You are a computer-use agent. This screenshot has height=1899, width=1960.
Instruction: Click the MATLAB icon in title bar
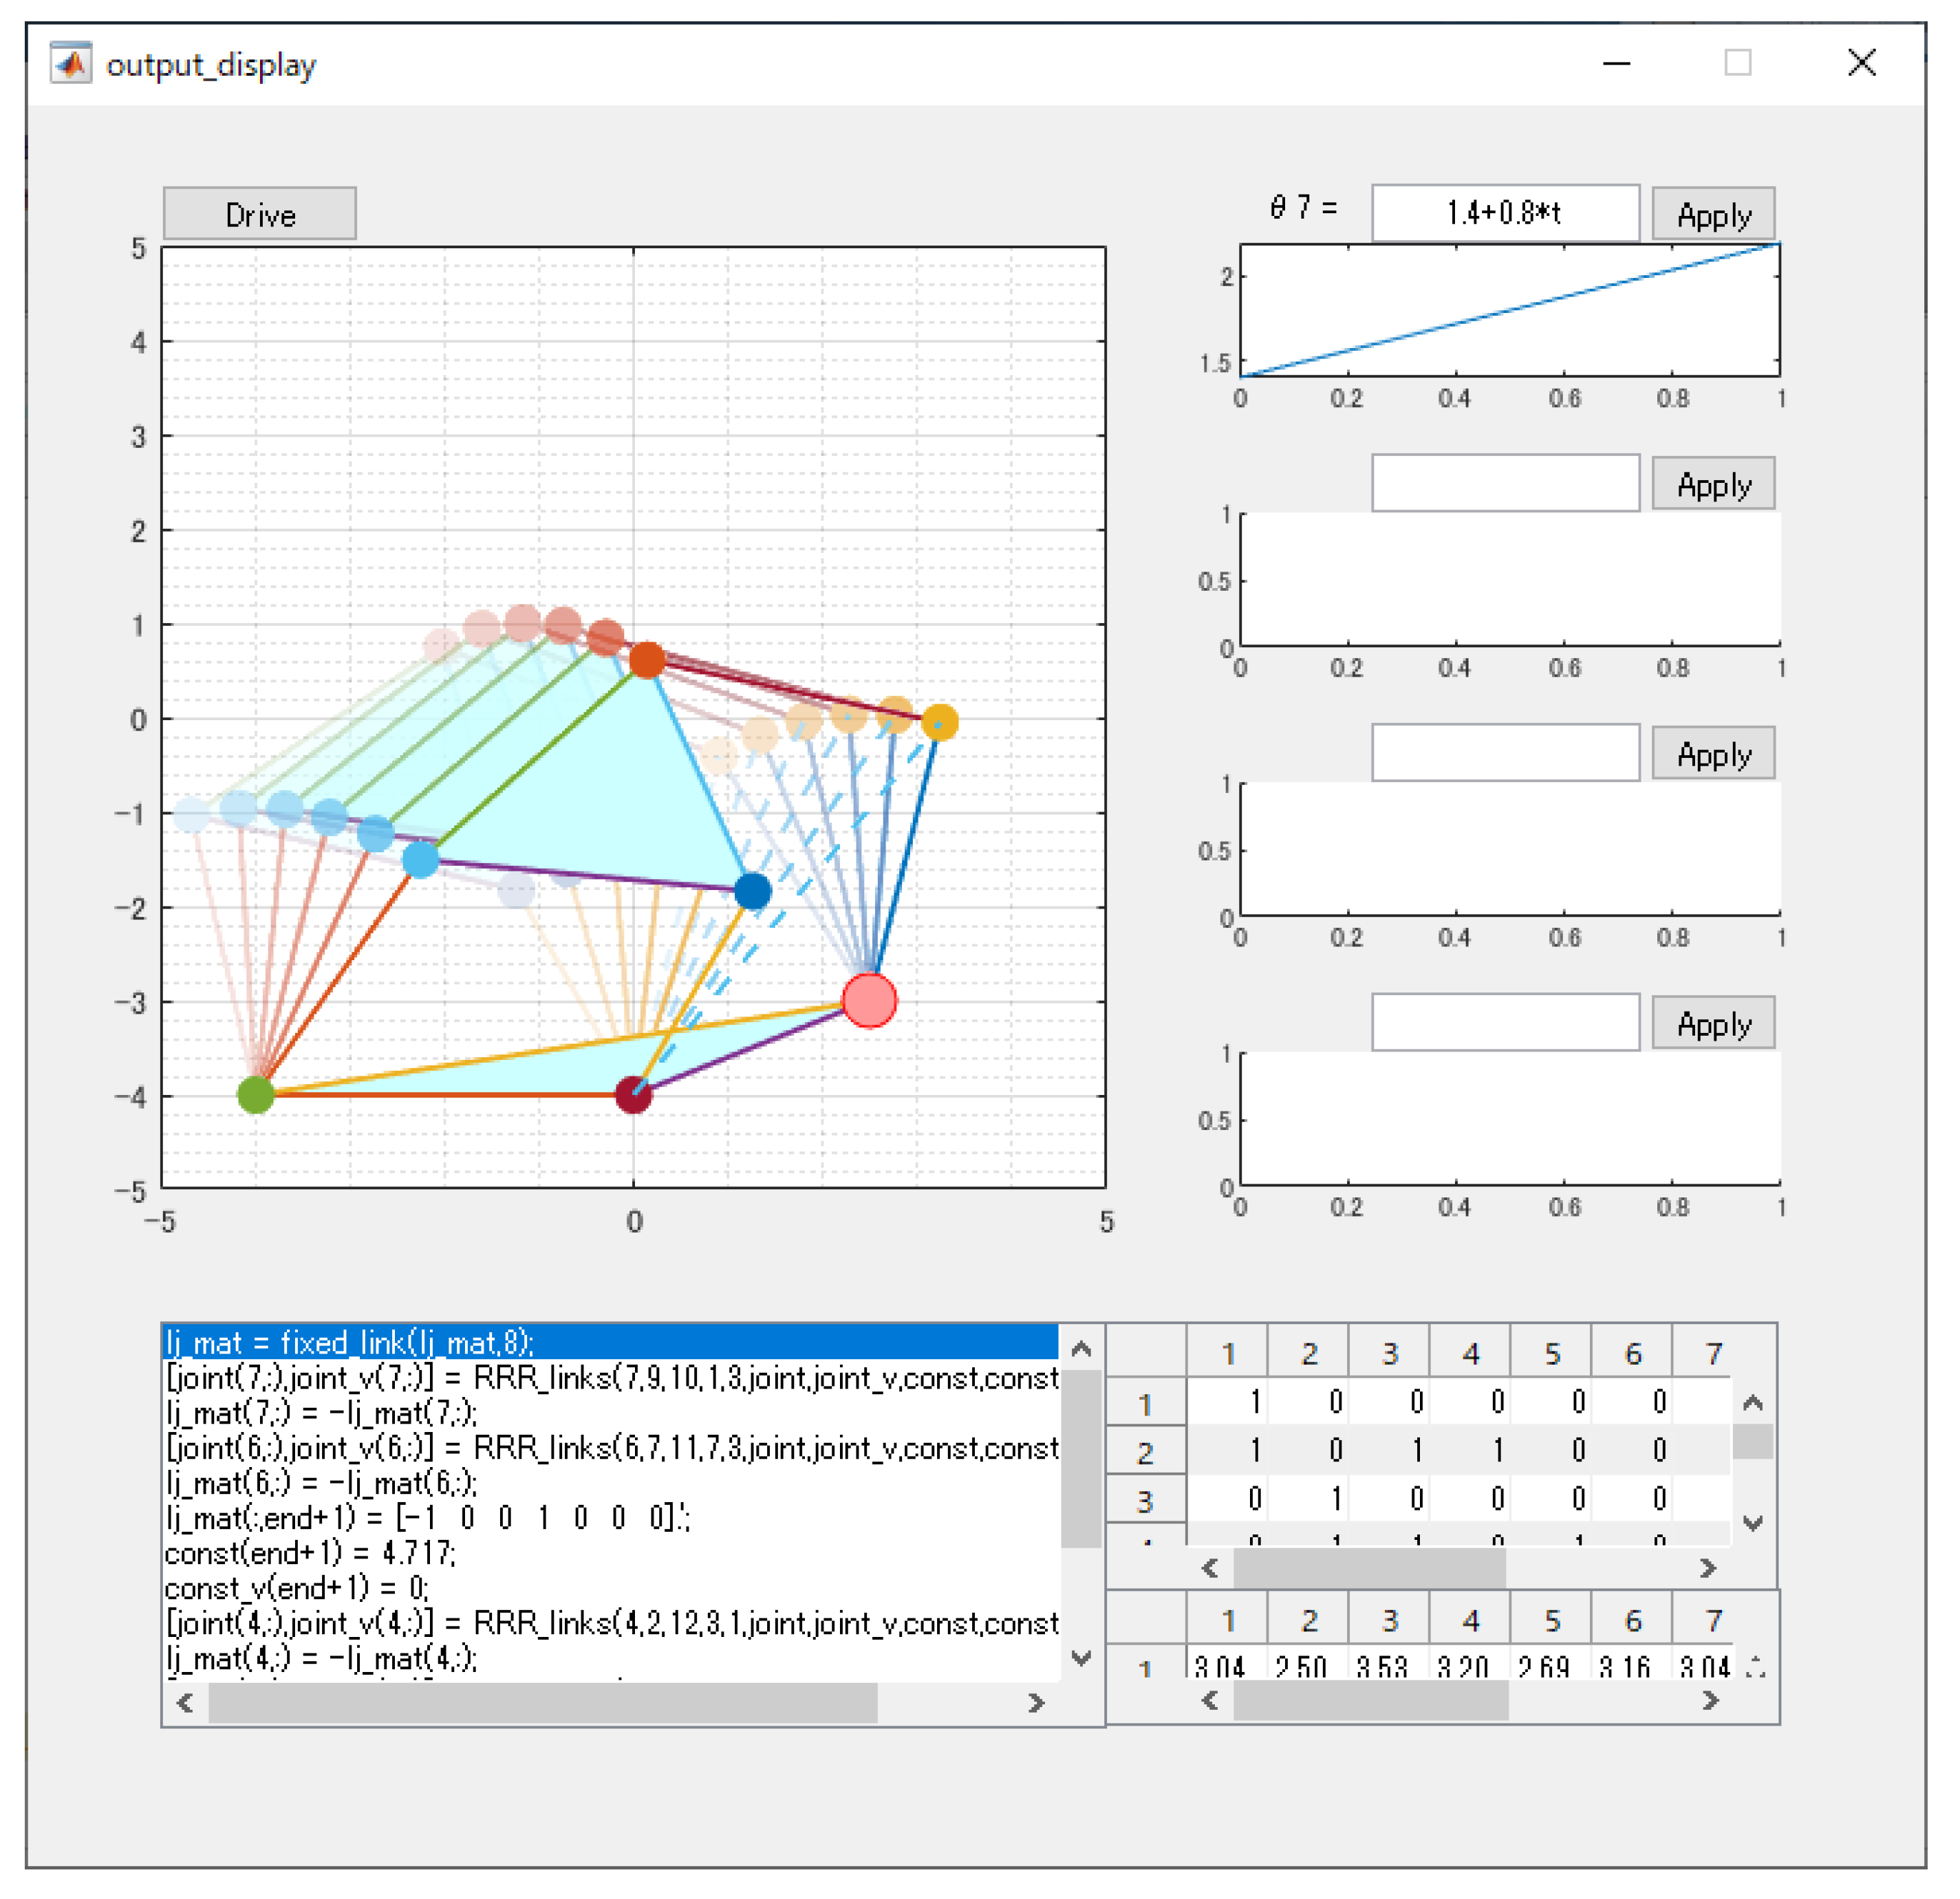(70, 64)
